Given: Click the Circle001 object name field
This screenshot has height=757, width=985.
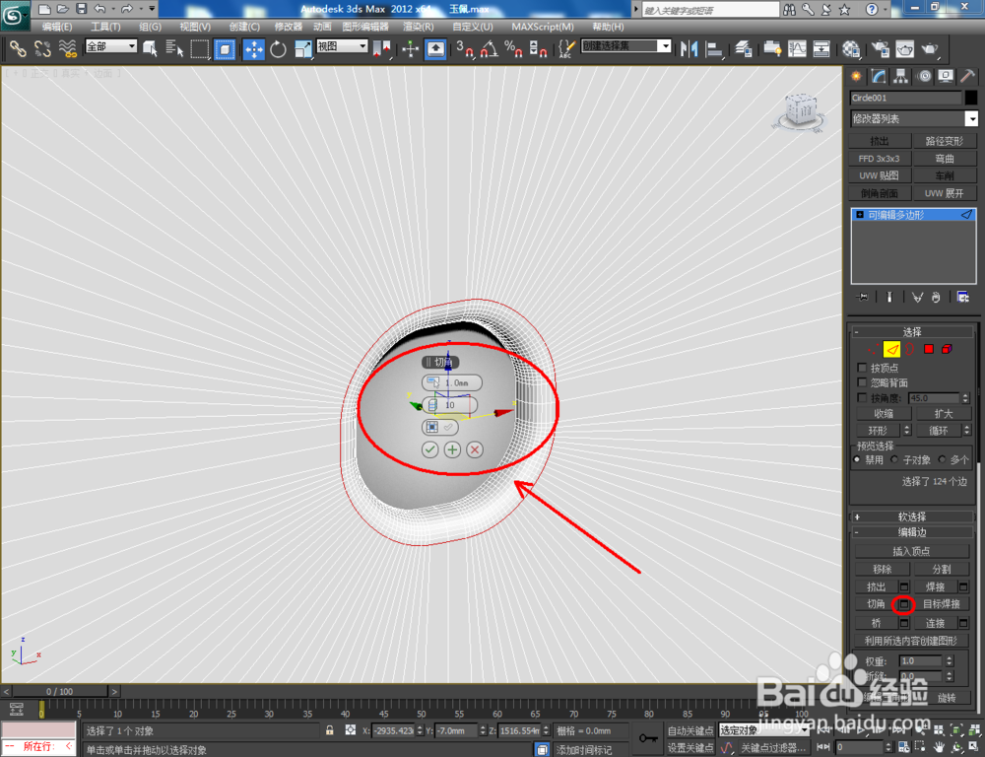Looking at the screenshot, I should (x=906, y=98).
